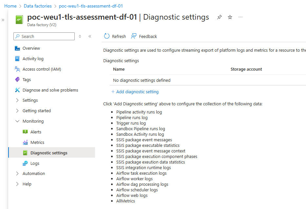Click the sidebar Search input field
The image size is (306, 209).
[46, 37]
